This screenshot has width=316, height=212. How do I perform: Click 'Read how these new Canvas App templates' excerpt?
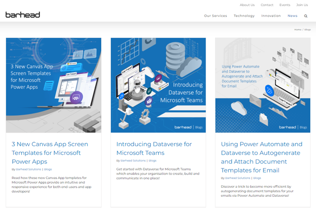51,185
